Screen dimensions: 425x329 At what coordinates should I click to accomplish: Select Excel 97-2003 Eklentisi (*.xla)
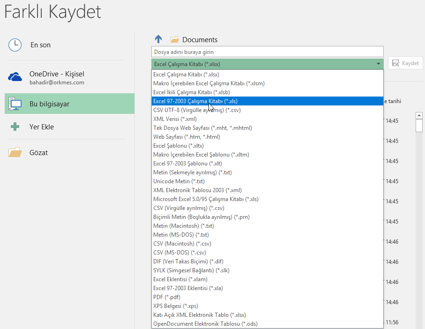tap(268, 288)
